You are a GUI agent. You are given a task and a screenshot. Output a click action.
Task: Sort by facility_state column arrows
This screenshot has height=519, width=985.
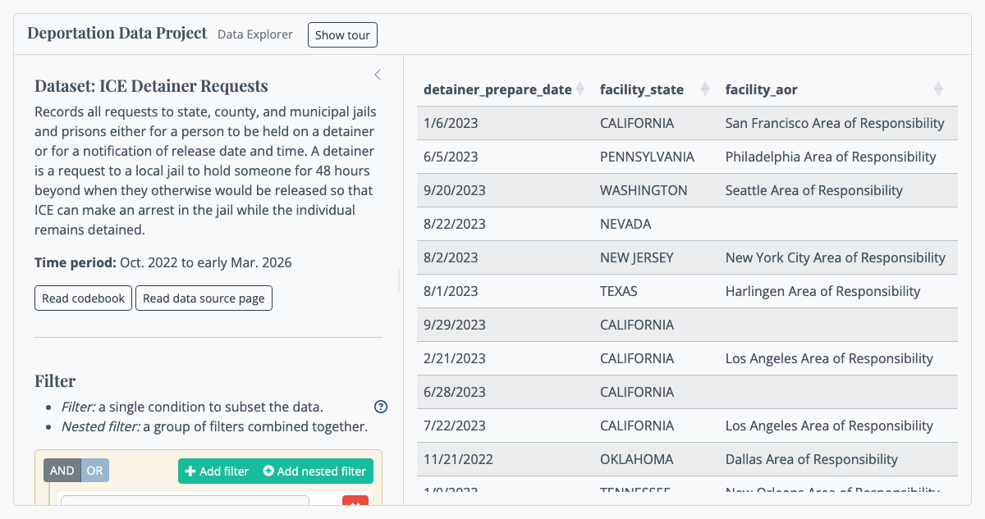point(704,89)
